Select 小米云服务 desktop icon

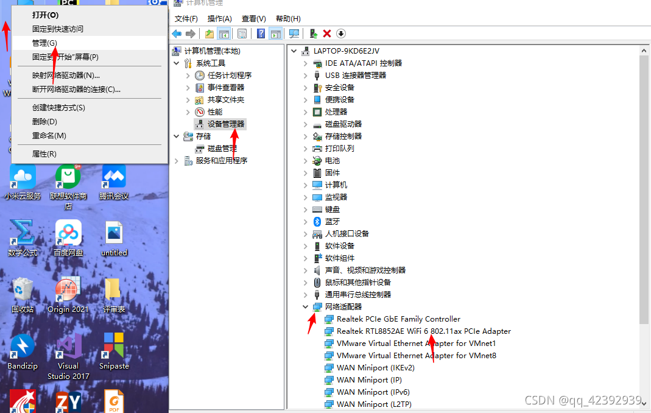coord(23,183)
